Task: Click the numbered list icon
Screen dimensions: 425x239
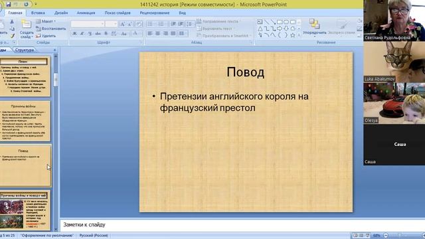Action: pos(162,24)
